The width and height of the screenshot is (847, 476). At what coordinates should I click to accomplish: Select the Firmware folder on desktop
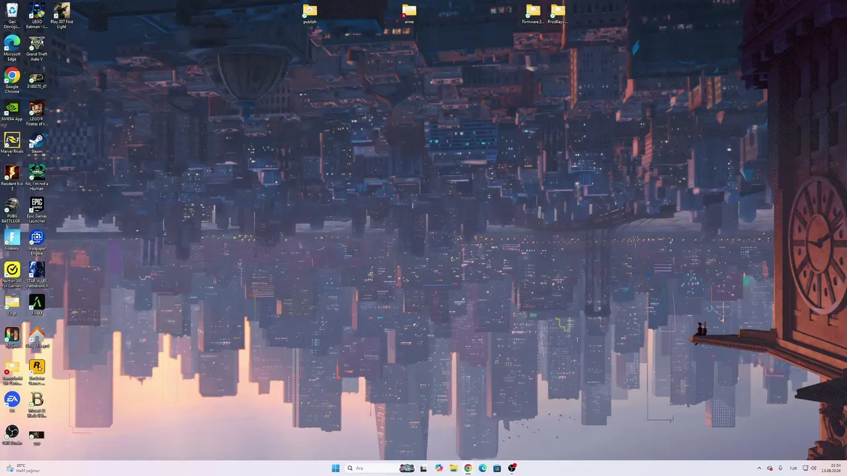533,14
